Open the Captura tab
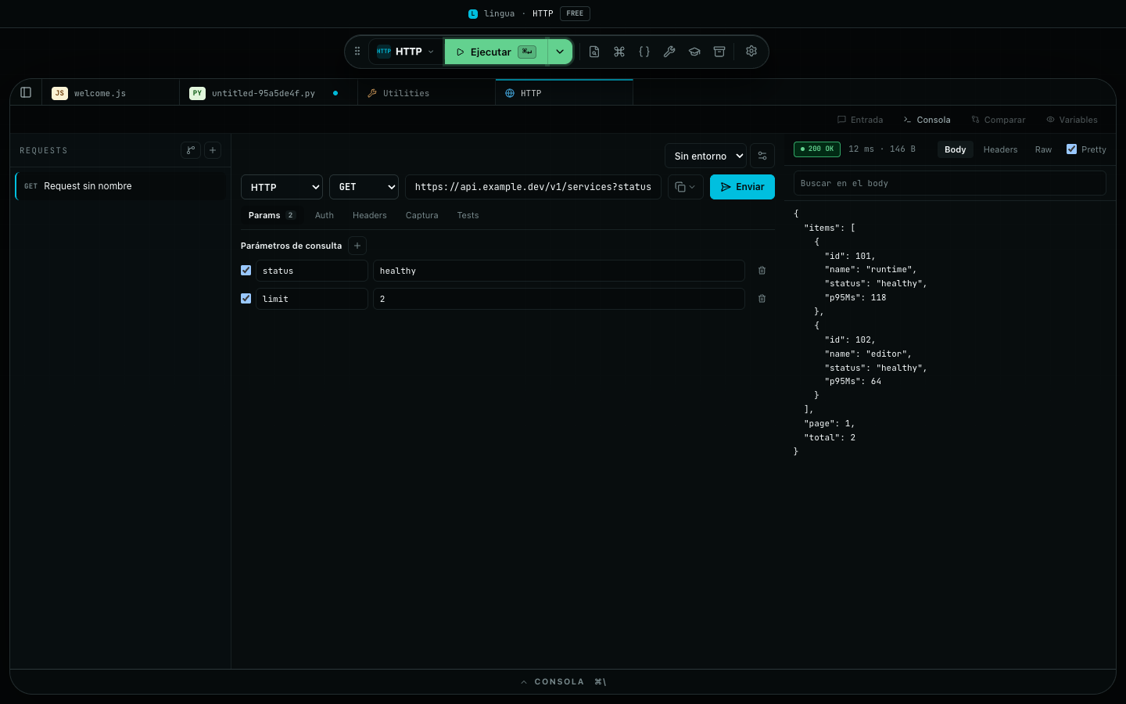 422,215
